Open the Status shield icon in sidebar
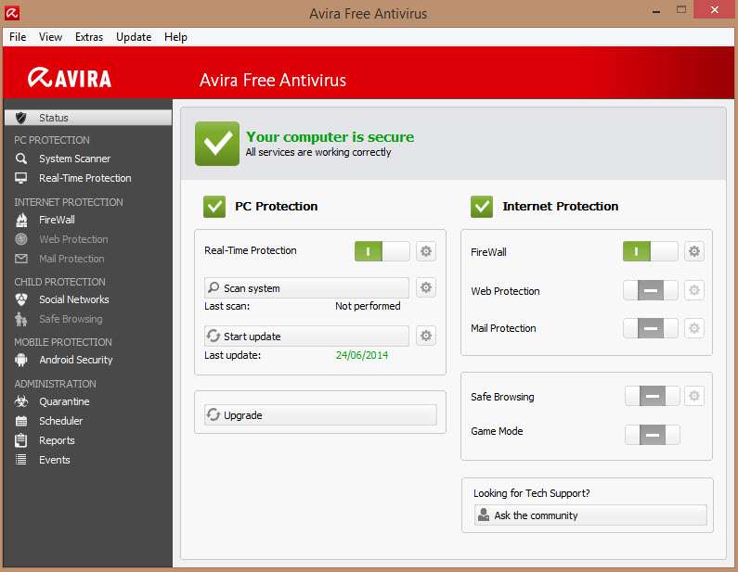Viewport: 738px width, 572px height. point(20,118)
